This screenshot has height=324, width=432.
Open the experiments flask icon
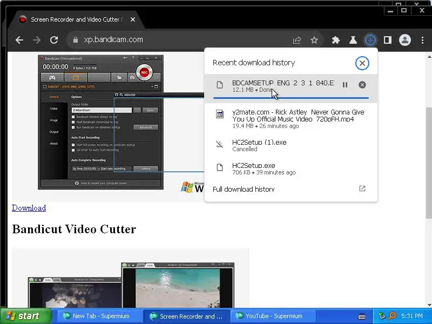[x=353, y=40]
